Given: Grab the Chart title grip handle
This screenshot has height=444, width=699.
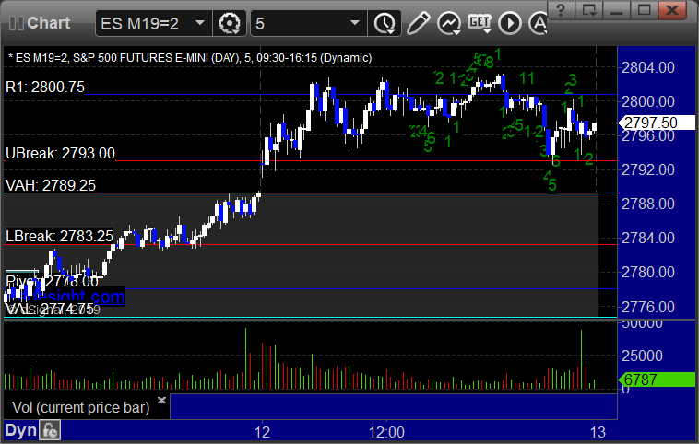Looking at the screenshot, I should [x=16, y=23].
